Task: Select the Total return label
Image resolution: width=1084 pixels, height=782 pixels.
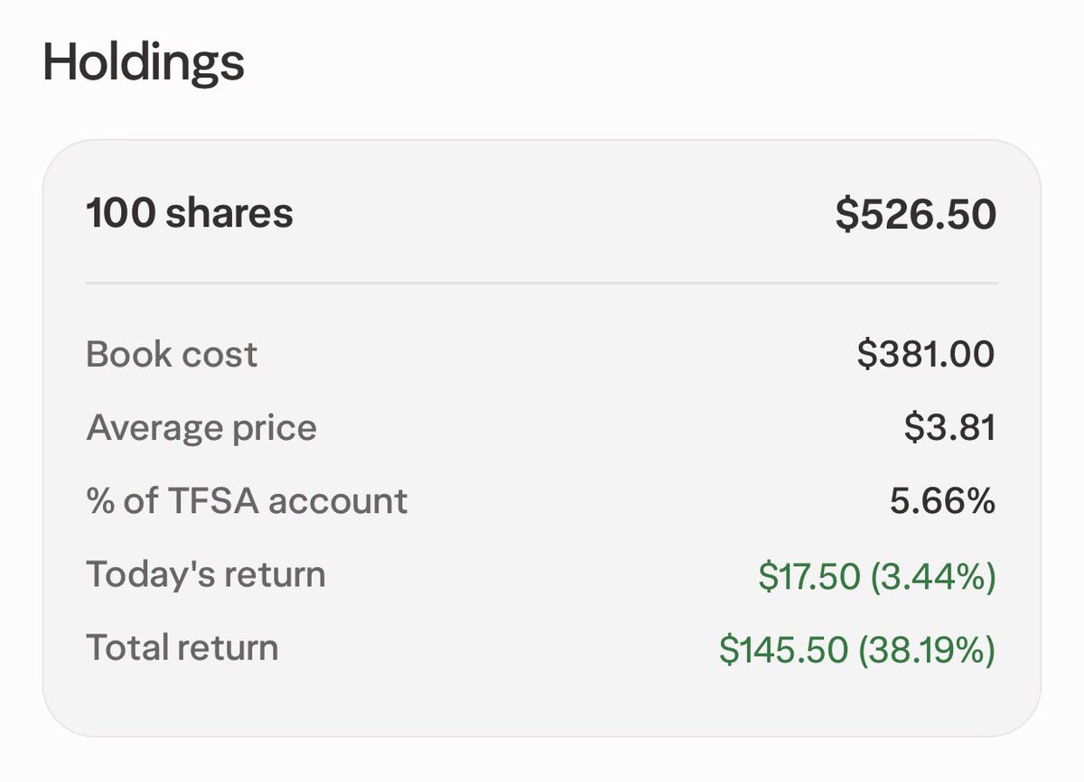Action: tap(182, 647)
